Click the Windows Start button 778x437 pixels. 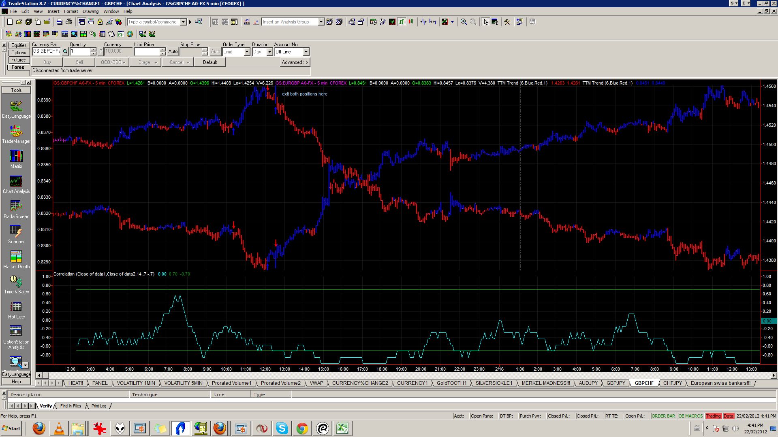click(x=11, y=429)
